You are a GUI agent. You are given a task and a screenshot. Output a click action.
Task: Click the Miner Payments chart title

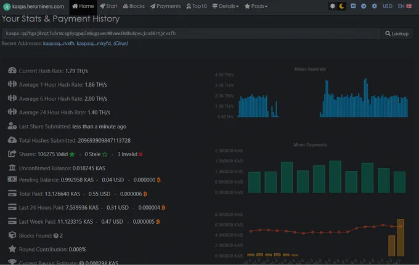[310, 144]
